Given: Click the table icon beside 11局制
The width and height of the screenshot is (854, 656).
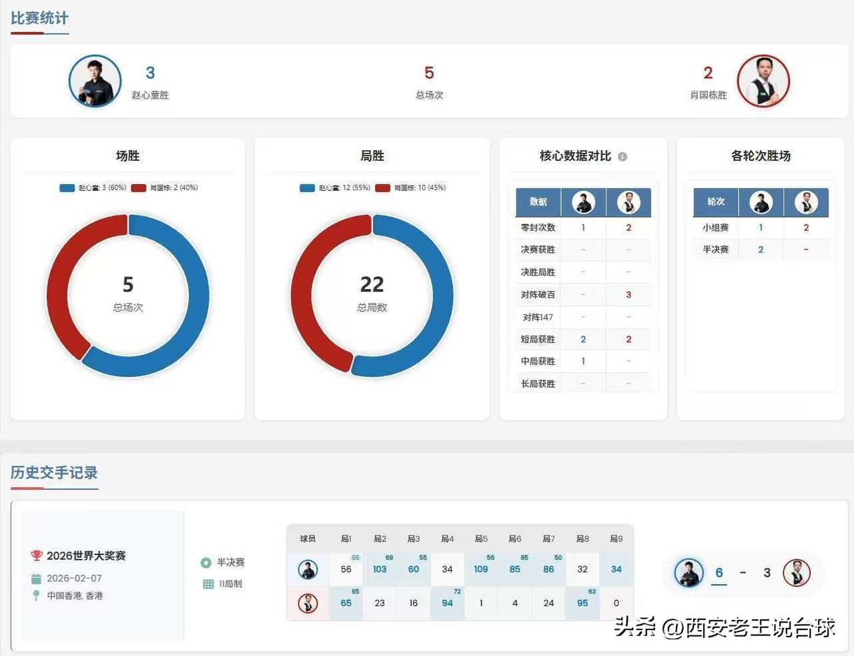Looking at the screenshot, I should tap(208, 584).
